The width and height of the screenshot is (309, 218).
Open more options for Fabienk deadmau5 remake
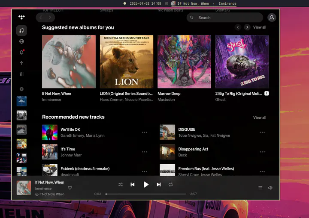(145, 171)
